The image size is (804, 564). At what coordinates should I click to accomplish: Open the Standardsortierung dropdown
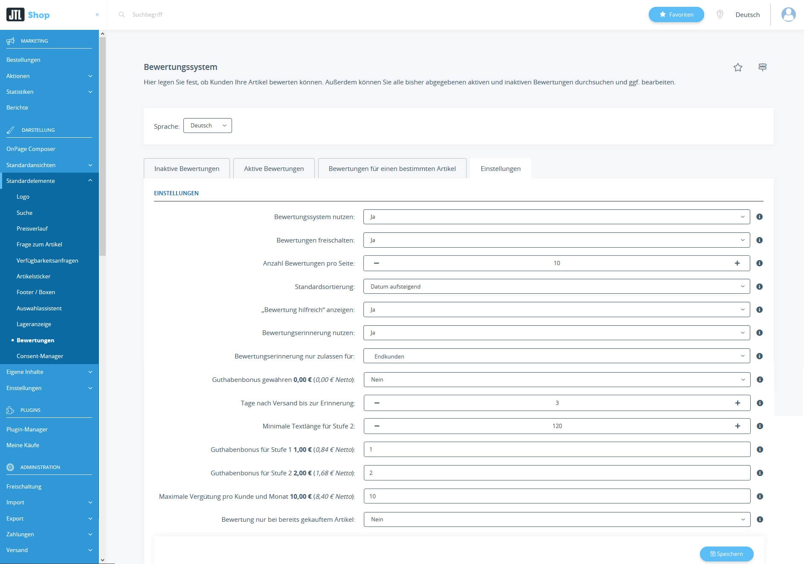tap(557, 286)
